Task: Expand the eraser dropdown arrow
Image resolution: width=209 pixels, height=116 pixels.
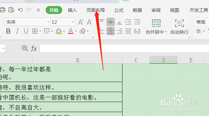Action: [88, 31]
